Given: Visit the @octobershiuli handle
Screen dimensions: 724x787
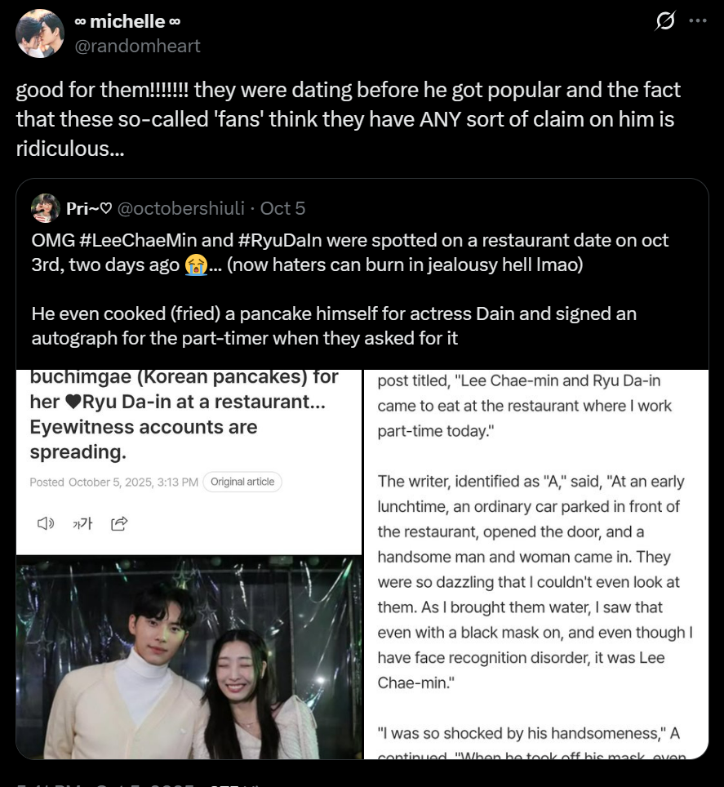Looking at the screenshot, I should click(181, 208).
